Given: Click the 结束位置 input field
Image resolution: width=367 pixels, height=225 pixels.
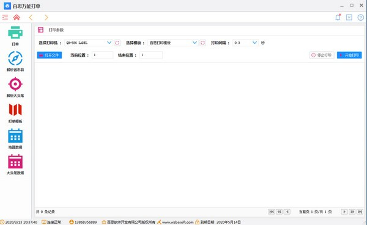Looking at the screenshot, I should [151, 55].
